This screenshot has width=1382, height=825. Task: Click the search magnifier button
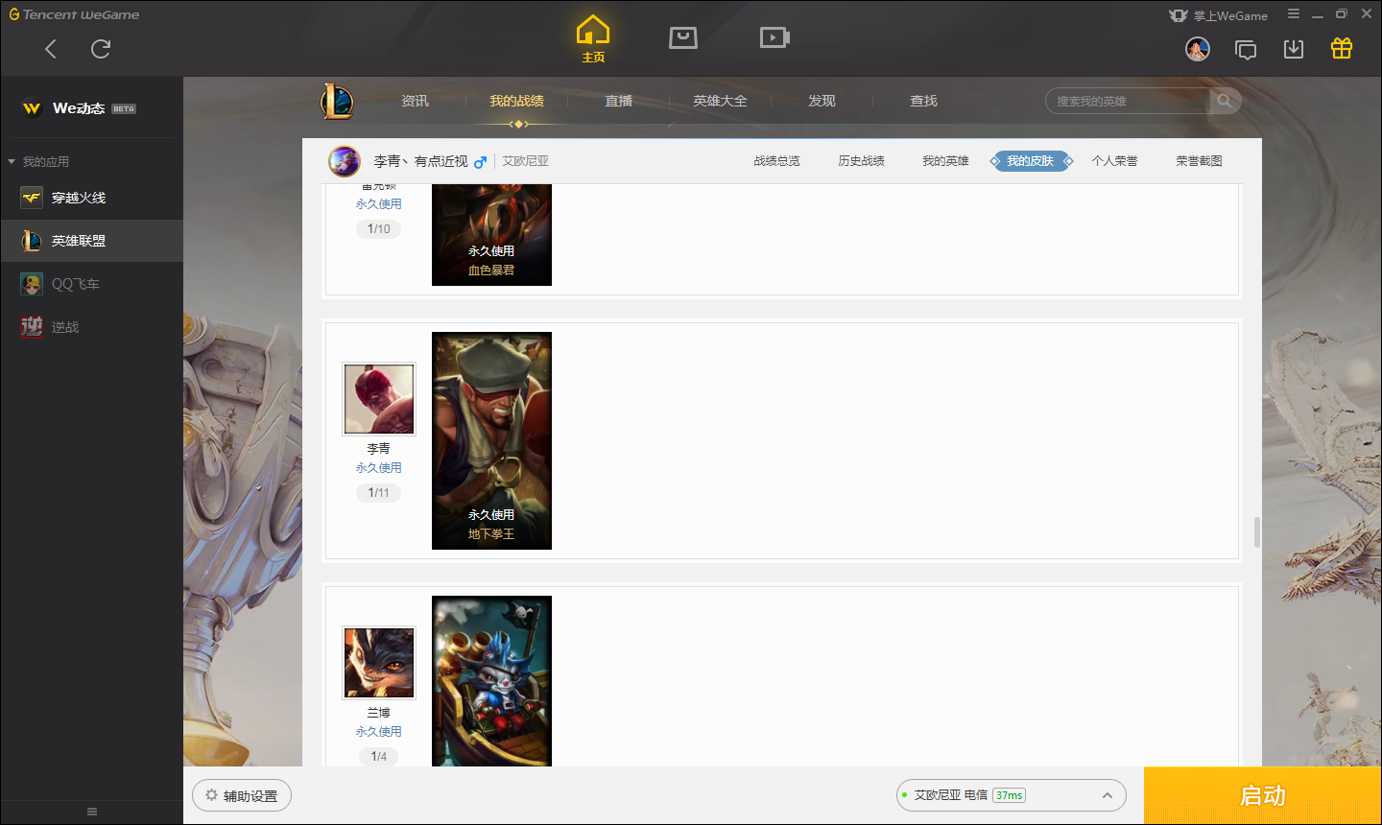[x=1225, y=101]
